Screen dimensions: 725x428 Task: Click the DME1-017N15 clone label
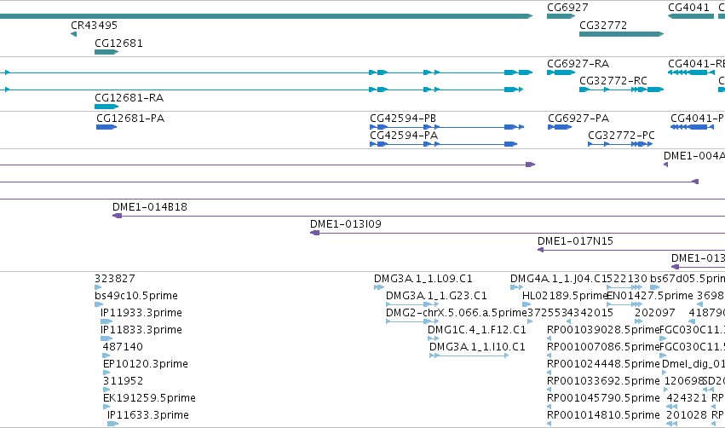[575, 241]
